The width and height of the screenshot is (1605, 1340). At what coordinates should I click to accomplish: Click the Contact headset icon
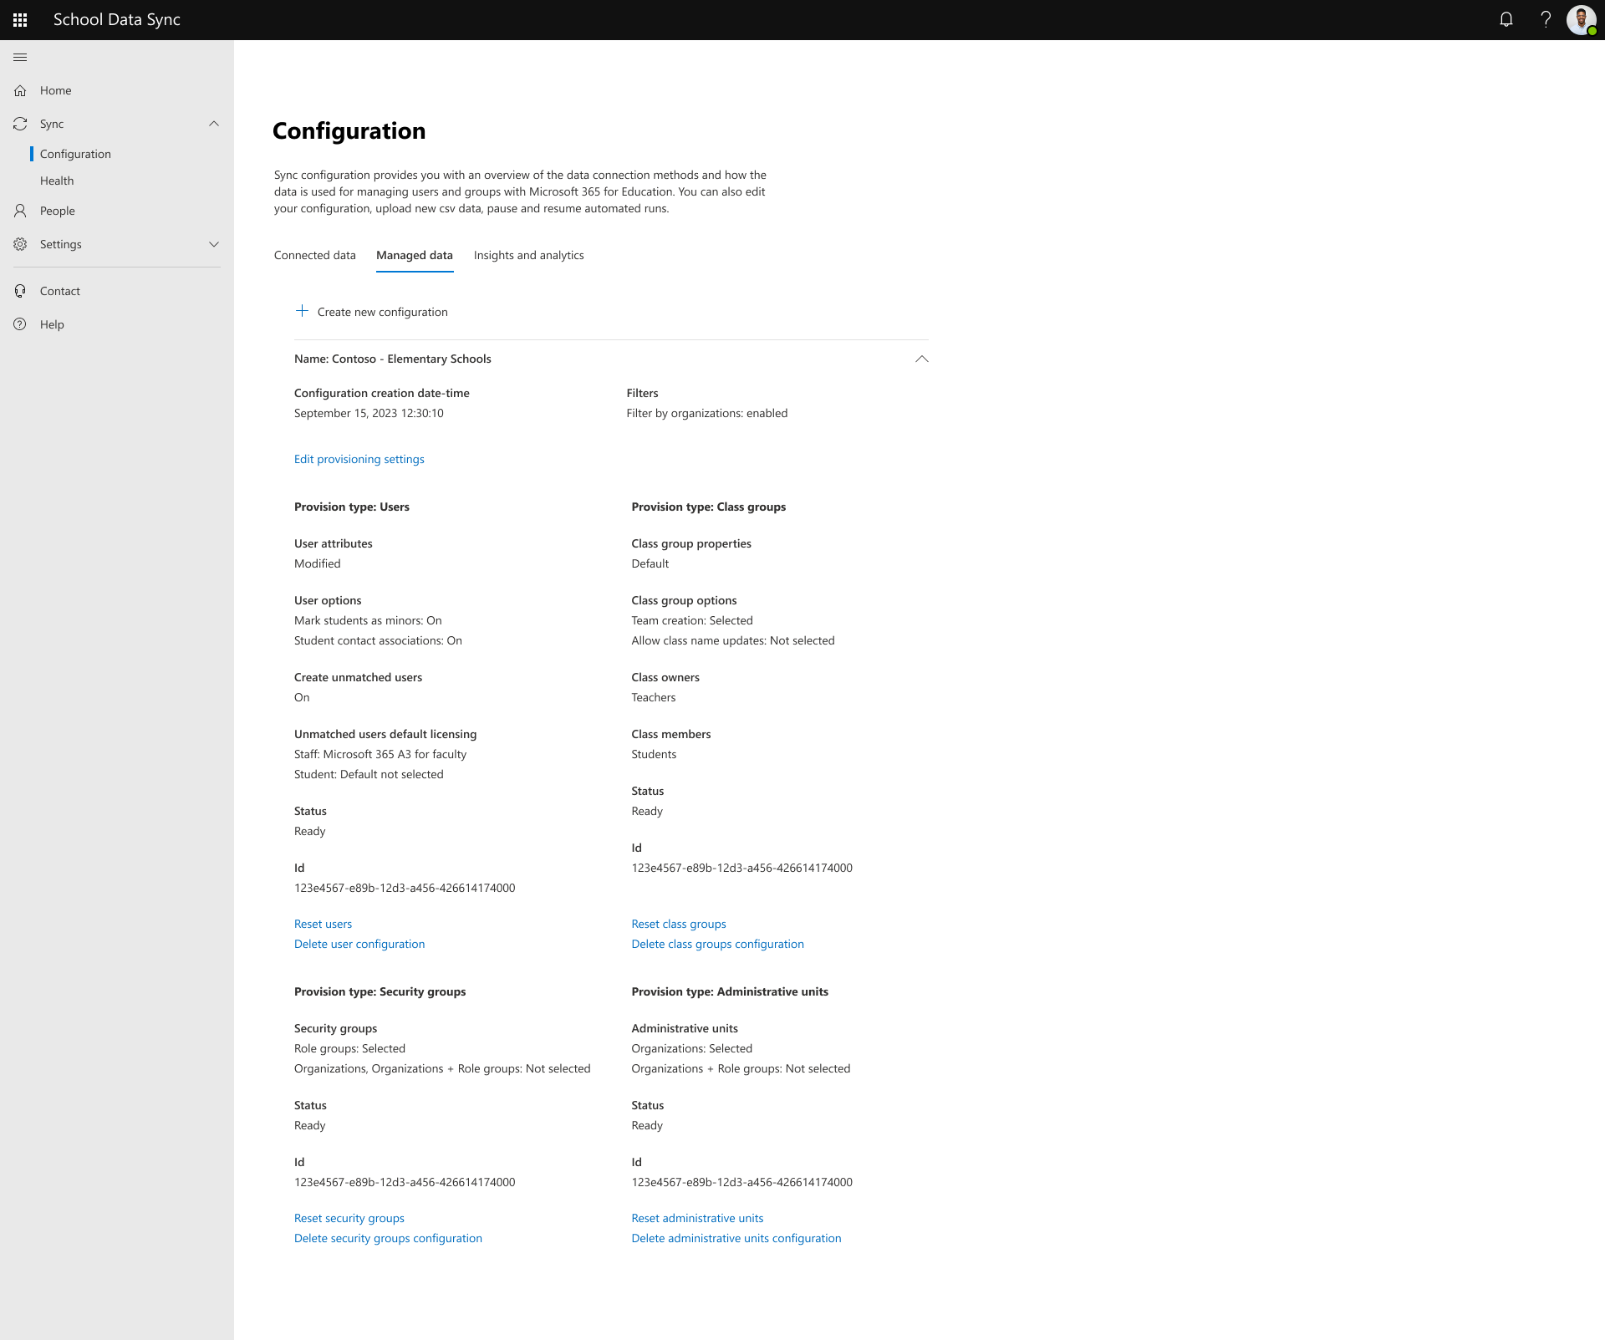coord(20,291)
